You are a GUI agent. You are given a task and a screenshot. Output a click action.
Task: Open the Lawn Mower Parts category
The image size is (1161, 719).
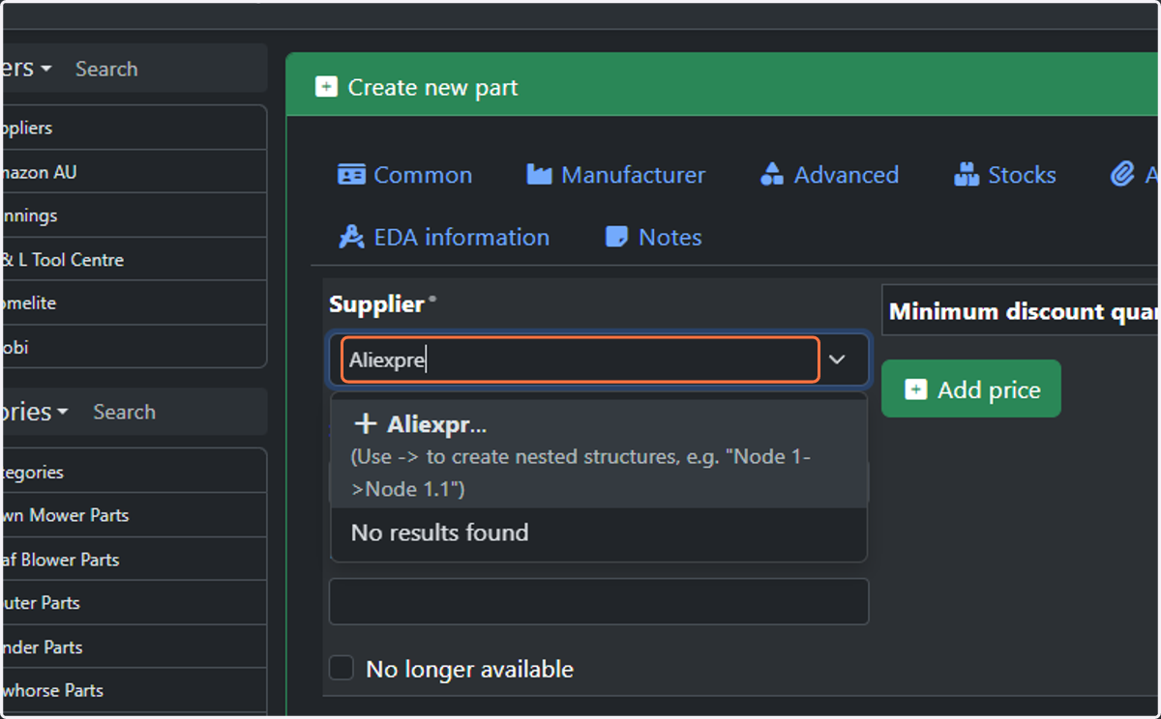click(134, 515)
